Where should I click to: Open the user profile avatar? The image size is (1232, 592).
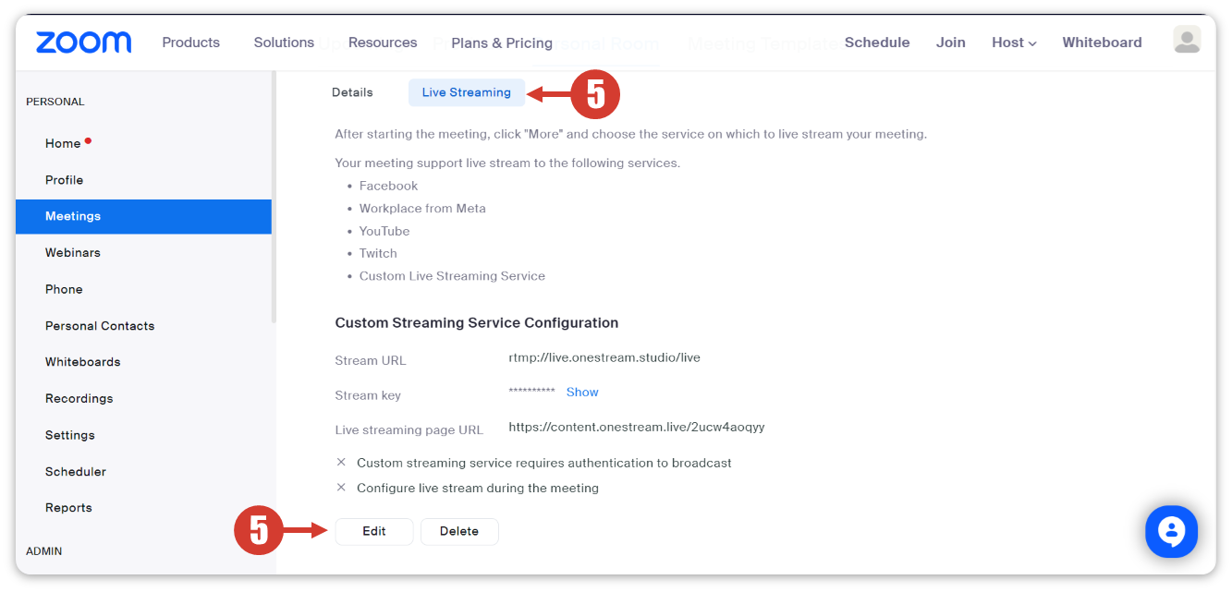1186,40
